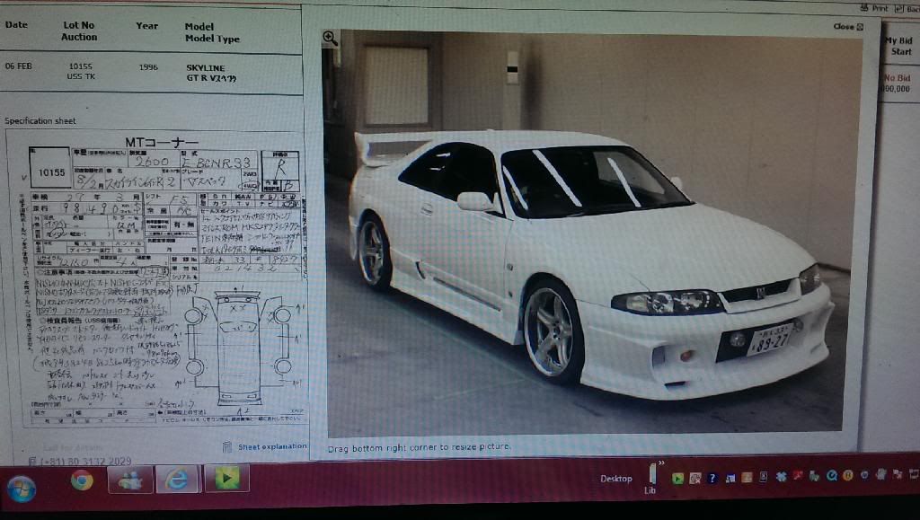920x520 pixels.
Task: Expand the taskbar toolbar double-chevron overflow
Action: point(662,463)
